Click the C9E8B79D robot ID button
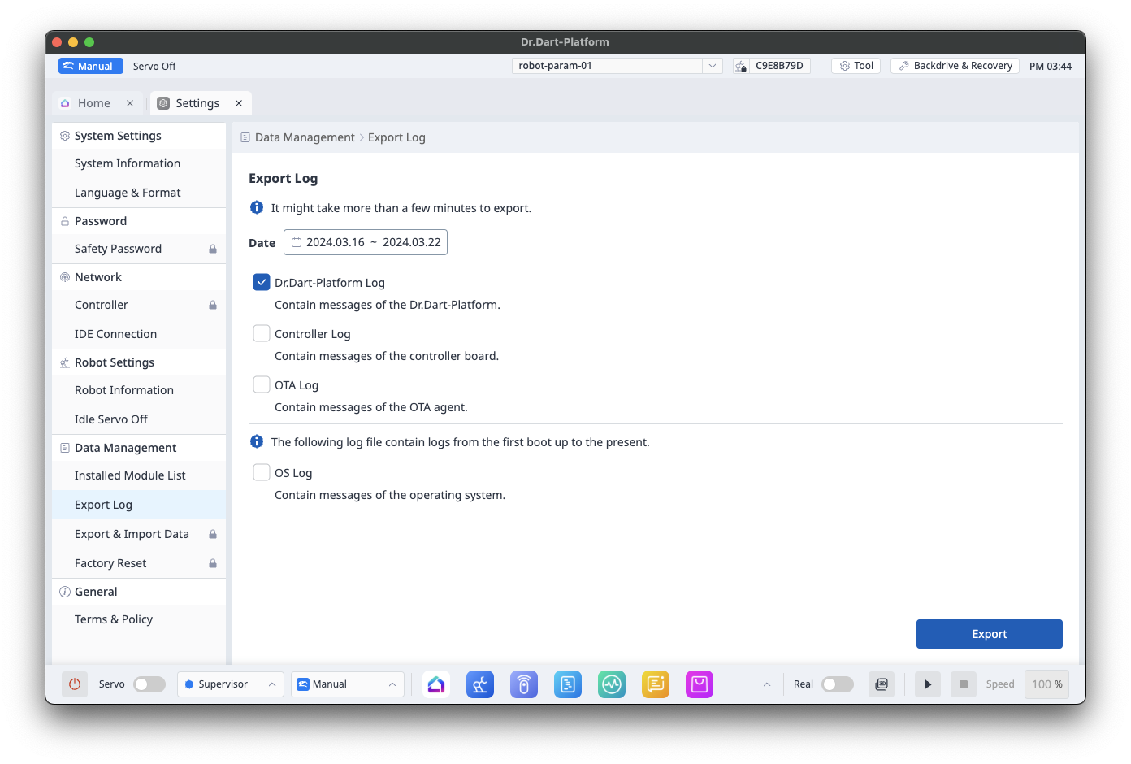 tap(772, 66)
